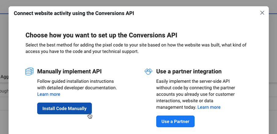Click the 'Easily implement the server-side API' paragraph
The height and width of the screenshot is (134, 277).
tap(195, 94)
